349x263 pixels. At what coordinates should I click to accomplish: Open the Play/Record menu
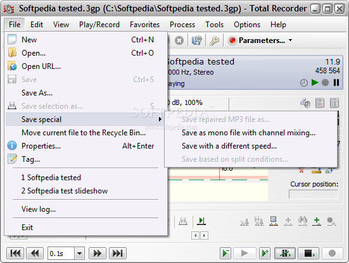tap(99, 25)
